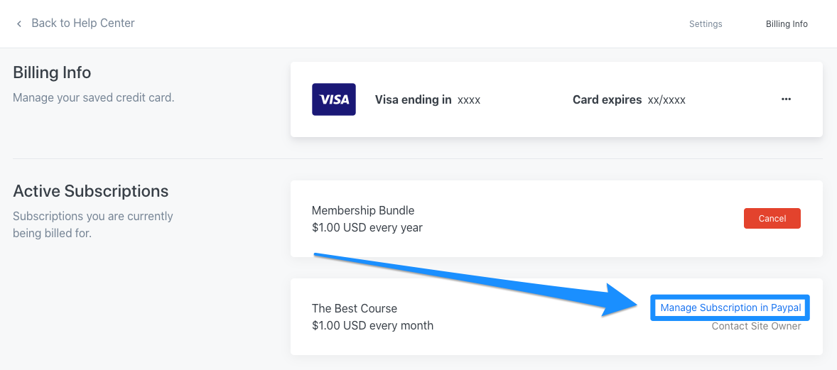
Task: Click the "Subscriptions you are currently" description
Action: pyautogui.click(x=93, y=216)
